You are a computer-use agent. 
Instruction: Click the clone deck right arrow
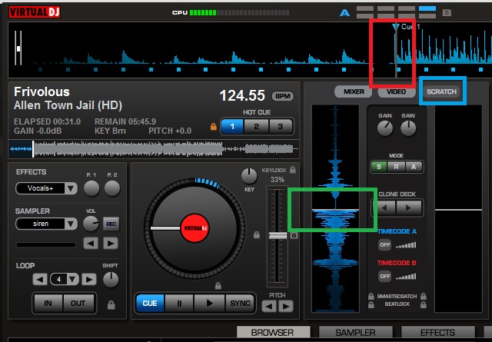click(x=409, y=207)
